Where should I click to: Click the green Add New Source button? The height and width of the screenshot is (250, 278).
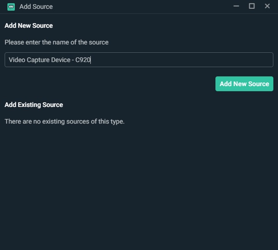pos(244,84)
